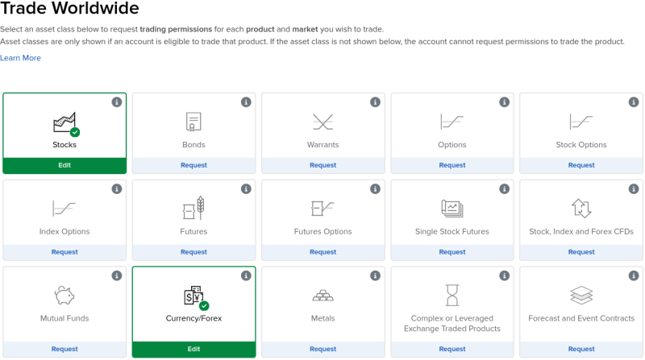The width and height of the screenshot is (645, 360).
Task: Edit Stocks trading permissions
Action: (64, 165)
